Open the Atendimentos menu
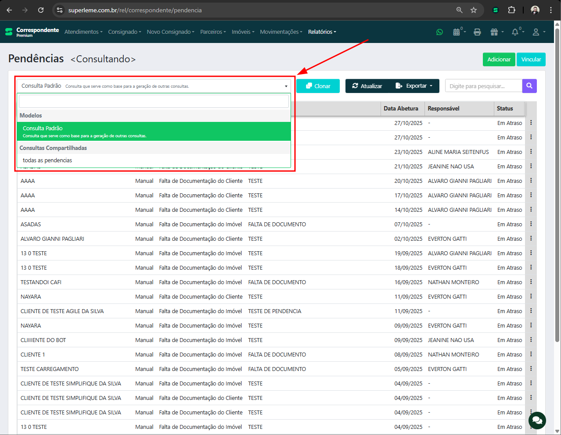Viewport: 561px width, 435px height. pos(83,32)
